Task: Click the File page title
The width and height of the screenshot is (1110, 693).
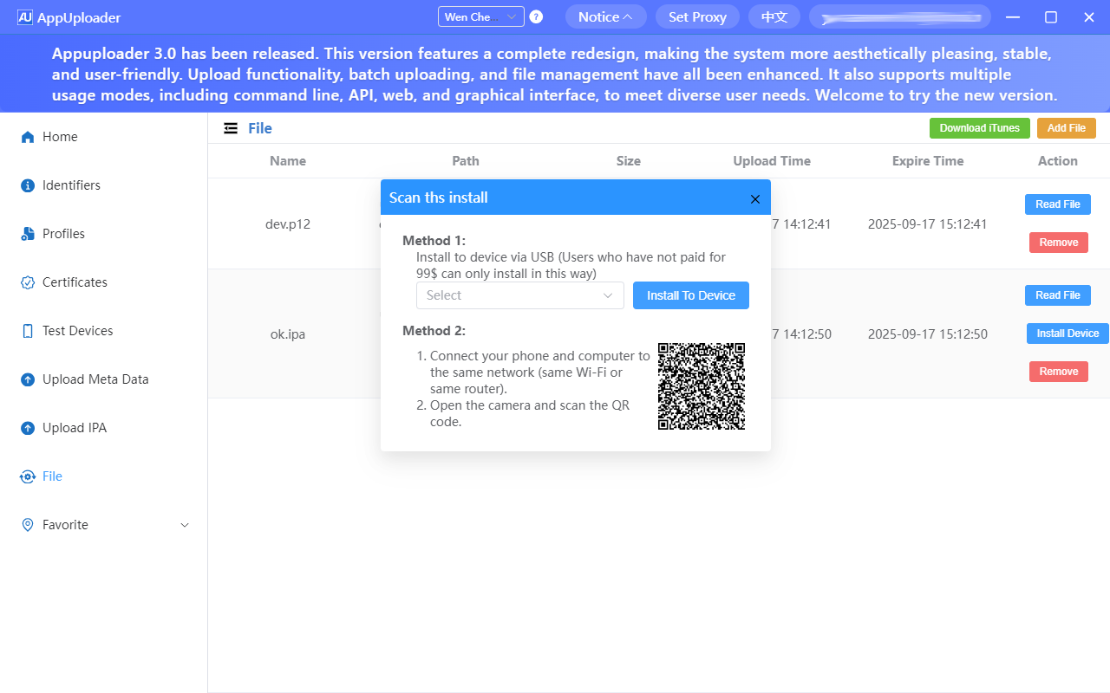Action: coord(260,128)
